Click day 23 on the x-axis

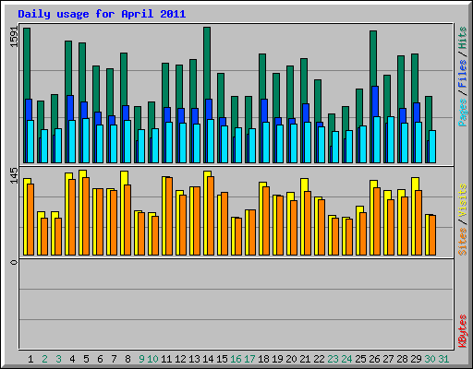tap(333, 359)
